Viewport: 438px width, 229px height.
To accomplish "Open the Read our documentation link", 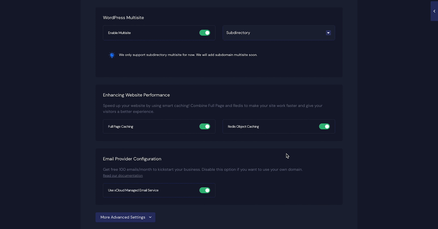I will (123, 176).
